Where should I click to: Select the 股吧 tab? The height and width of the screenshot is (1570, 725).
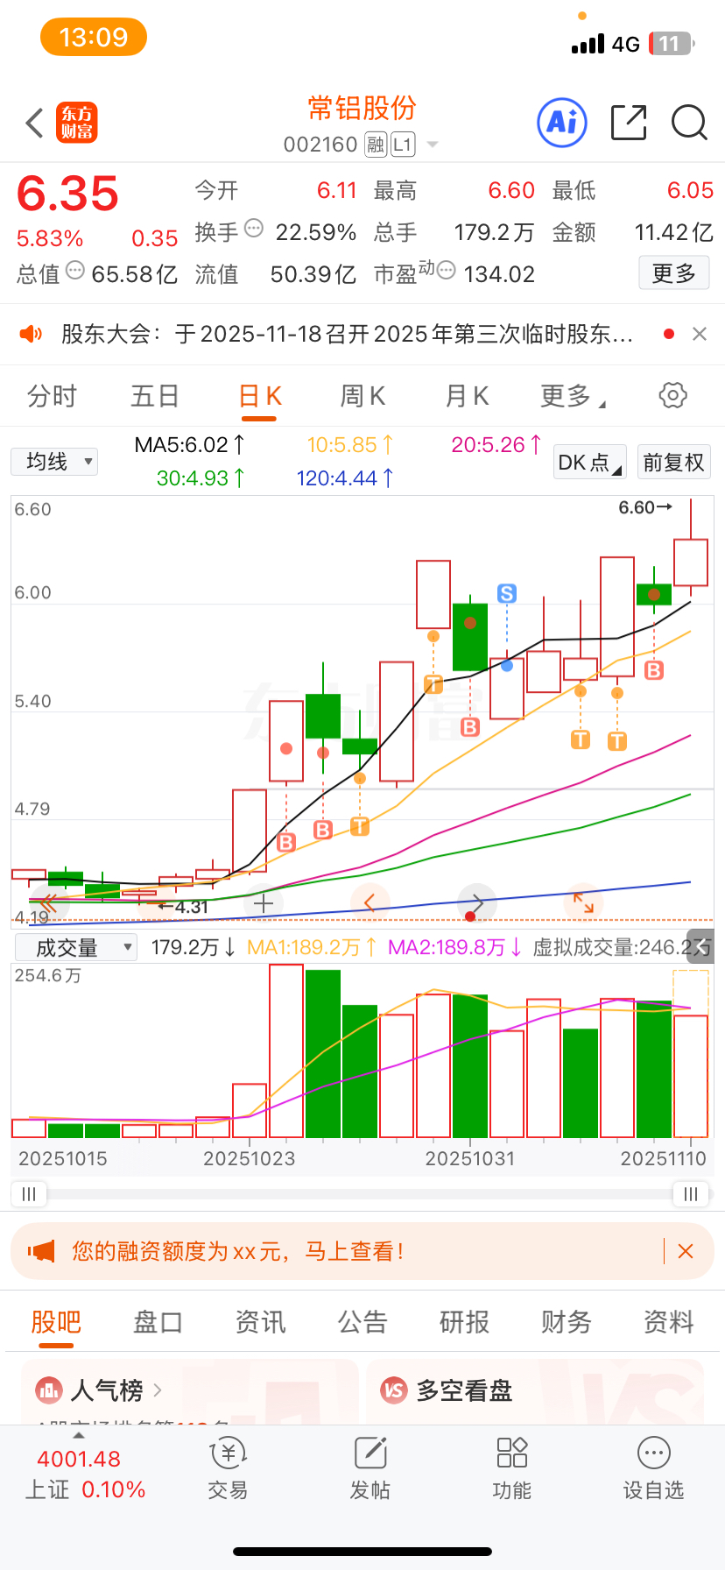coord(56,1322)
